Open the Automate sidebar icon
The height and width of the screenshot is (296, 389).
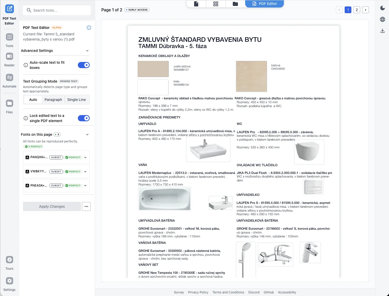tap(10, 77)
